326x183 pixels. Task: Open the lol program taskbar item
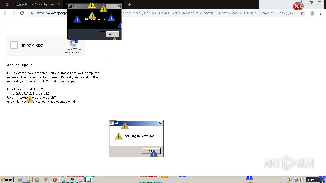[89, 180]
